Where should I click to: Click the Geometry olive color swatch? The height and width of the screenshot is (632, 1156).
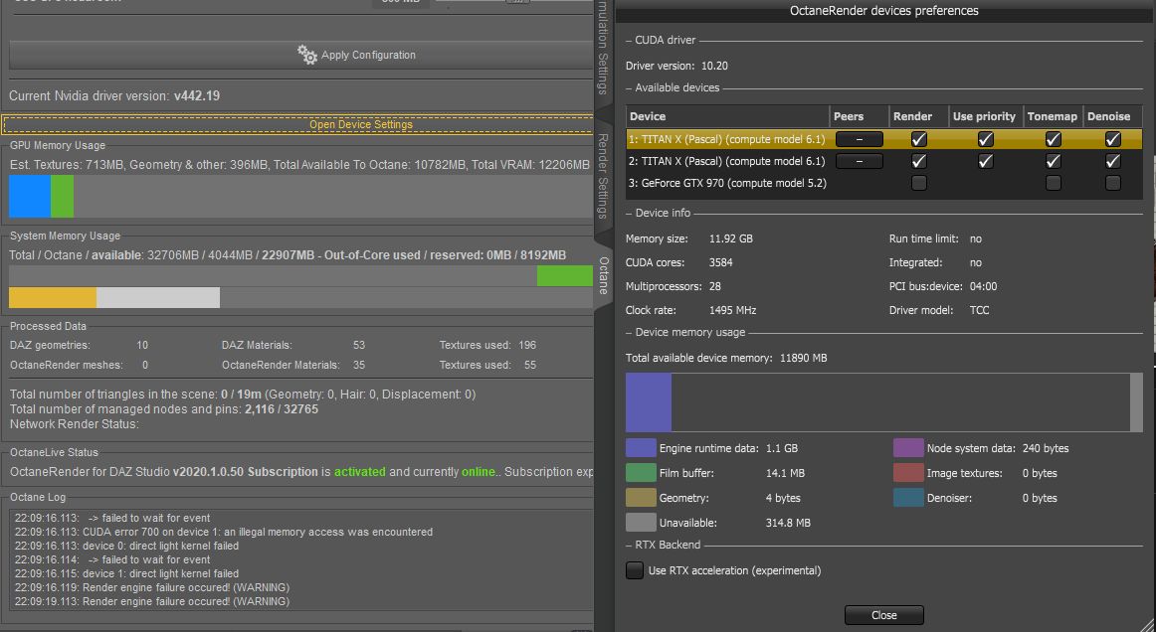[x=641, y=498]
